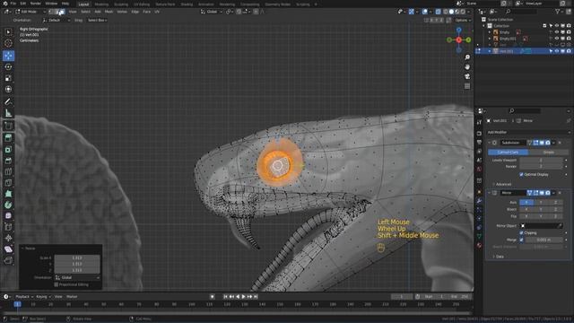Open the Playback menu in timeline
The height and width of the screenshot is (323, 574).
[24, 297]
